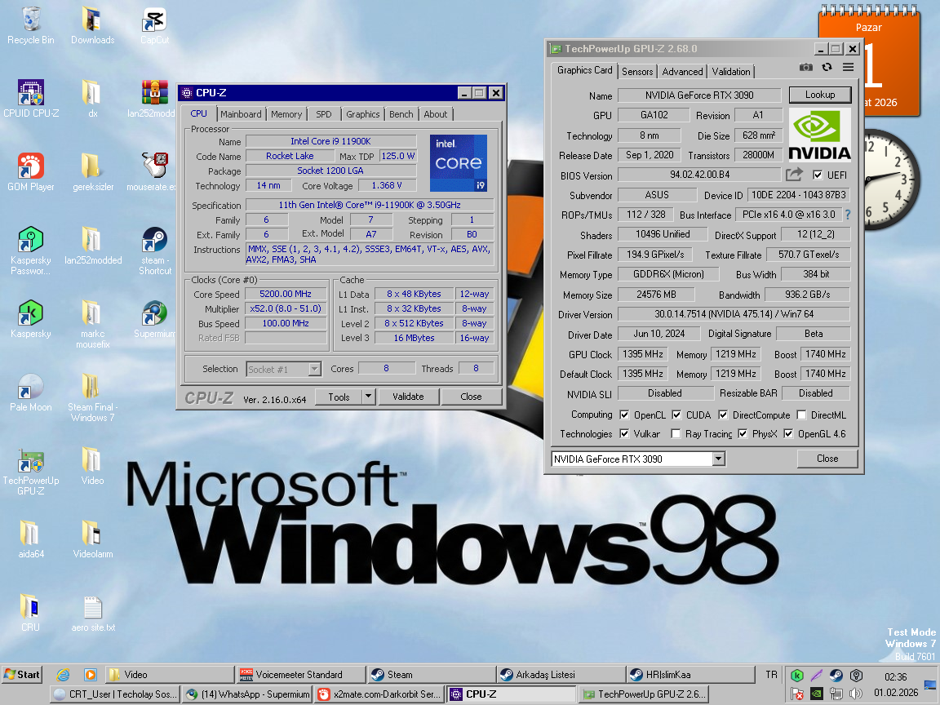The height and width of the screenshot is (705, 940).
Task: Click the Steam tray icon
Action: click(836, 676)
